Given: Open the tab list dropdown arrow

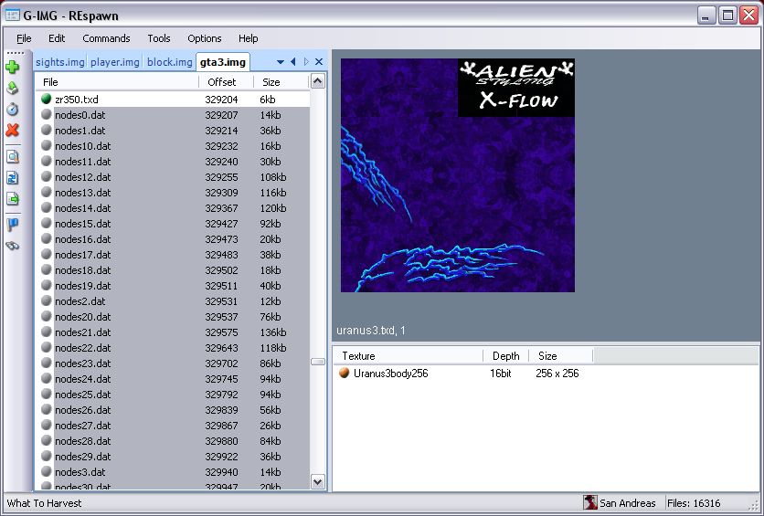Looking at the screenshot, I should click(281, 62).
